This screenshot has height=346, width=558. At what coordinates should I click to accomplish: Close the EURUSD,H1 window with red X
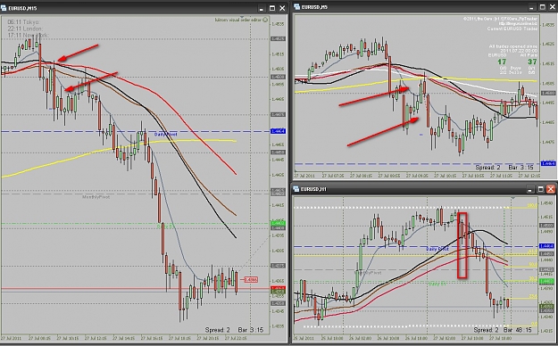[551, 189]
